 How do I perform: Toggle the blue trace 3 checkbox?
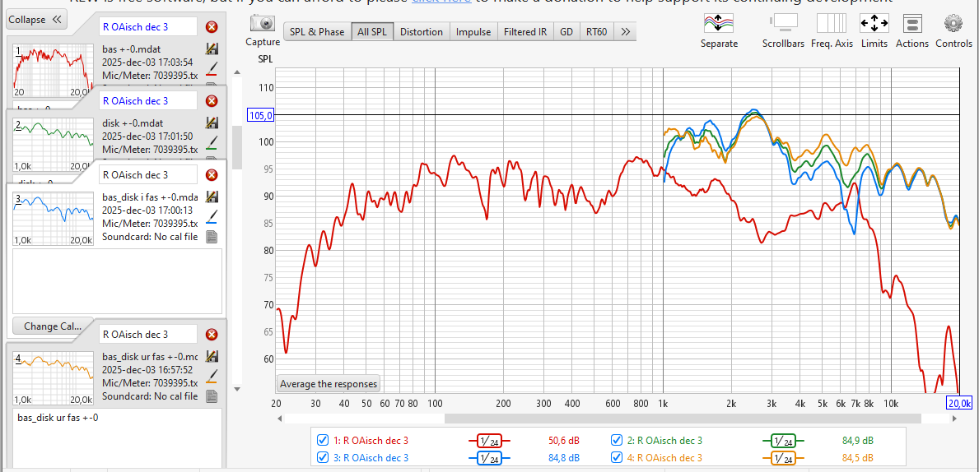point(323,458)
